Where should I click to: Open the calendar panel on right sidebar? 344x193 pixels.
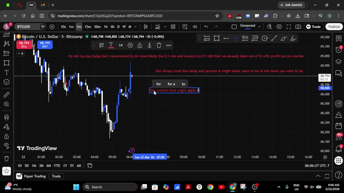coord(339,126)
